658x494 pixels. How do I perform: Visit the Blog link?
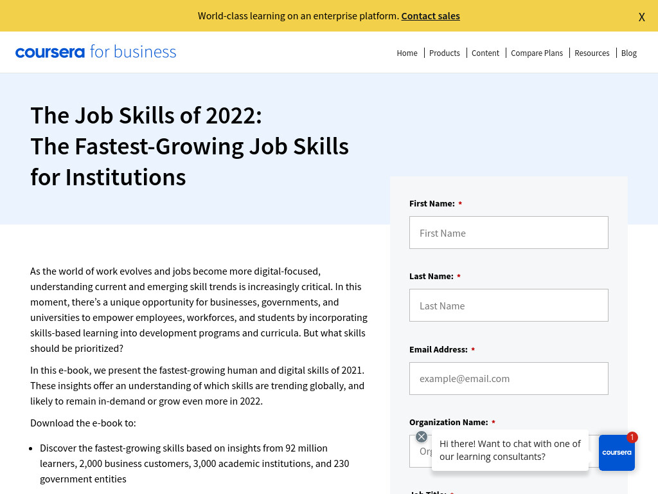click(x=628, y=53)
